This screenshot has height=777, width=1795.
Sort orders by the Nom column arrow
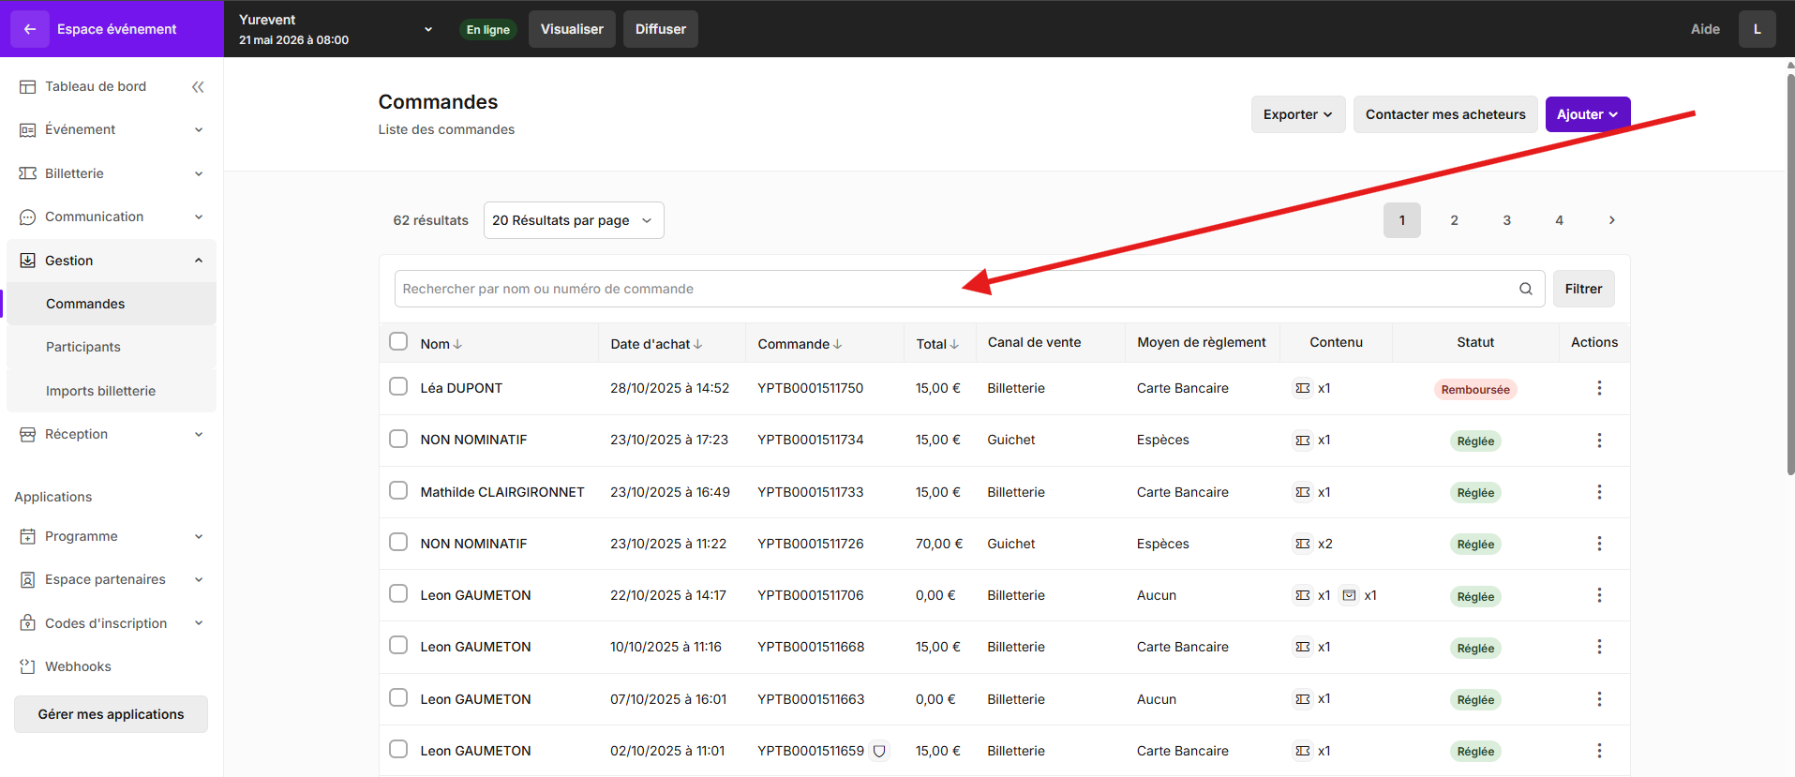click(x=457, y=345)
